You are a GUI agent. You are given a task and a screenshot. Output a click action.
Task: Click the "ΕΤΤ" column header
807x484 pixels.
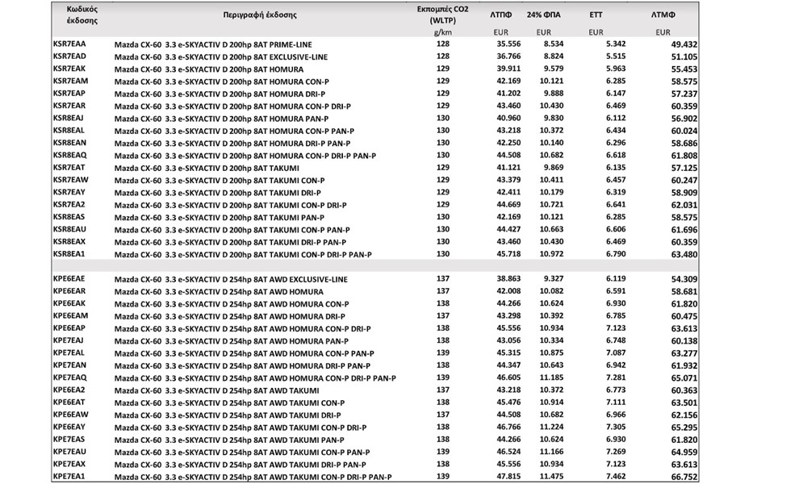point(596,15)
